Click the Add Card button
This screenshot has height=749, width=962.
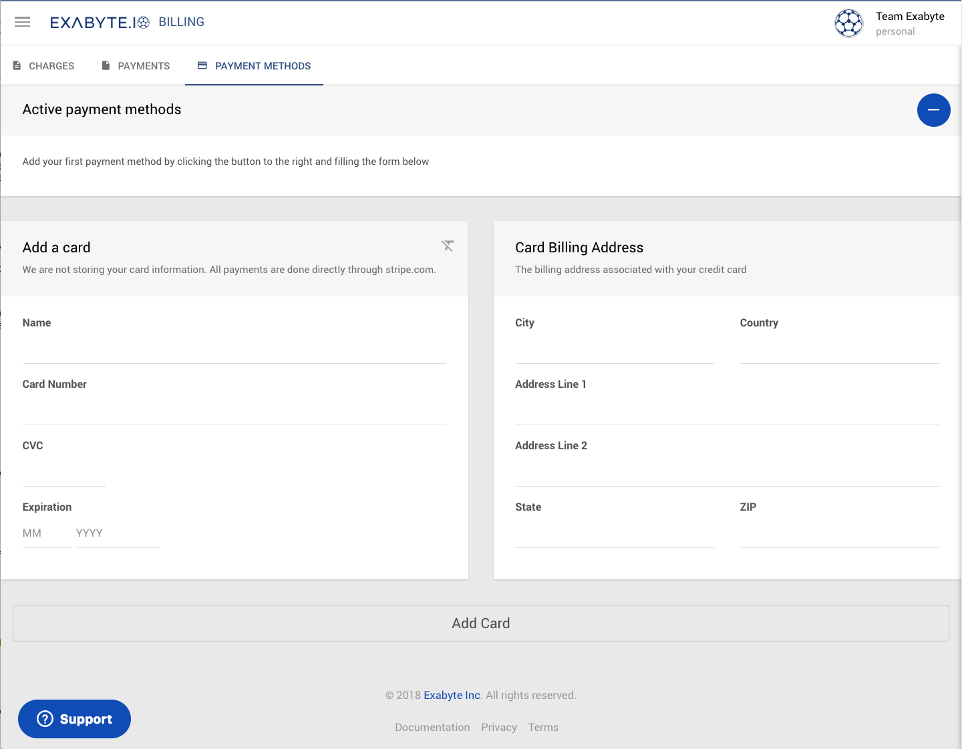(x=481, y=623)
